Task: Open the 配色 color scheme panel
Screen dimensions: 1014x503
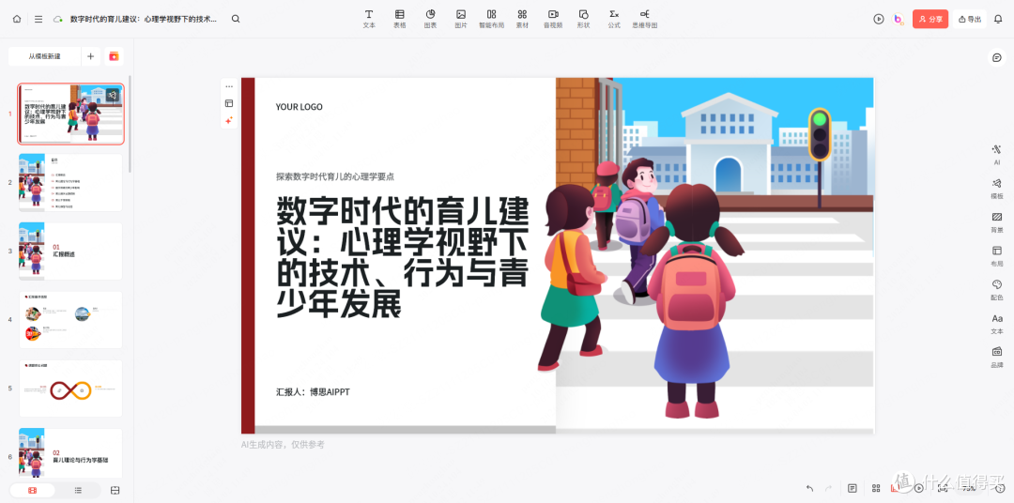Action: pyautogui.click(x=996, y=289)
